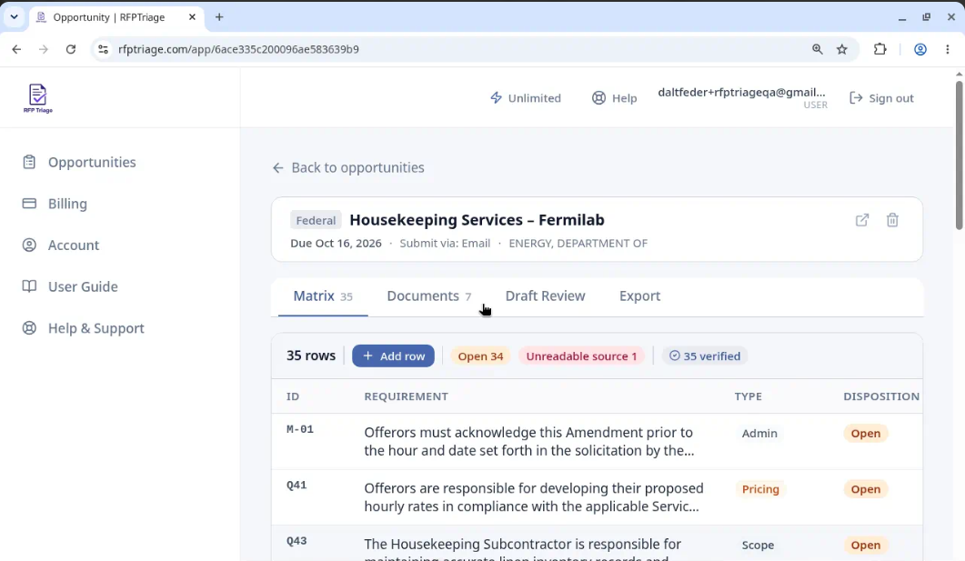Open the opportunity external link icon
This screenshot has height=561, width=965.
click(x=862, y=220)
